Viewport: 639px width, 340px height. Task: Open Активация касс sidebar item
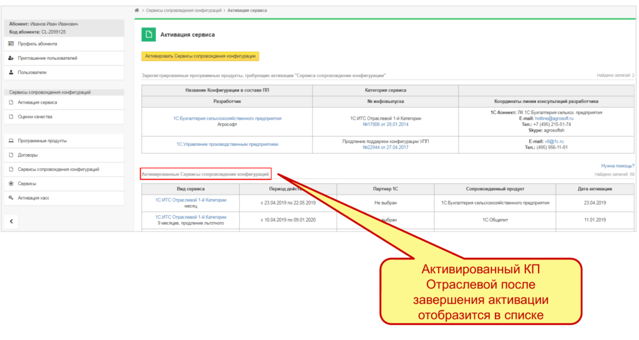tap(33, 198)
